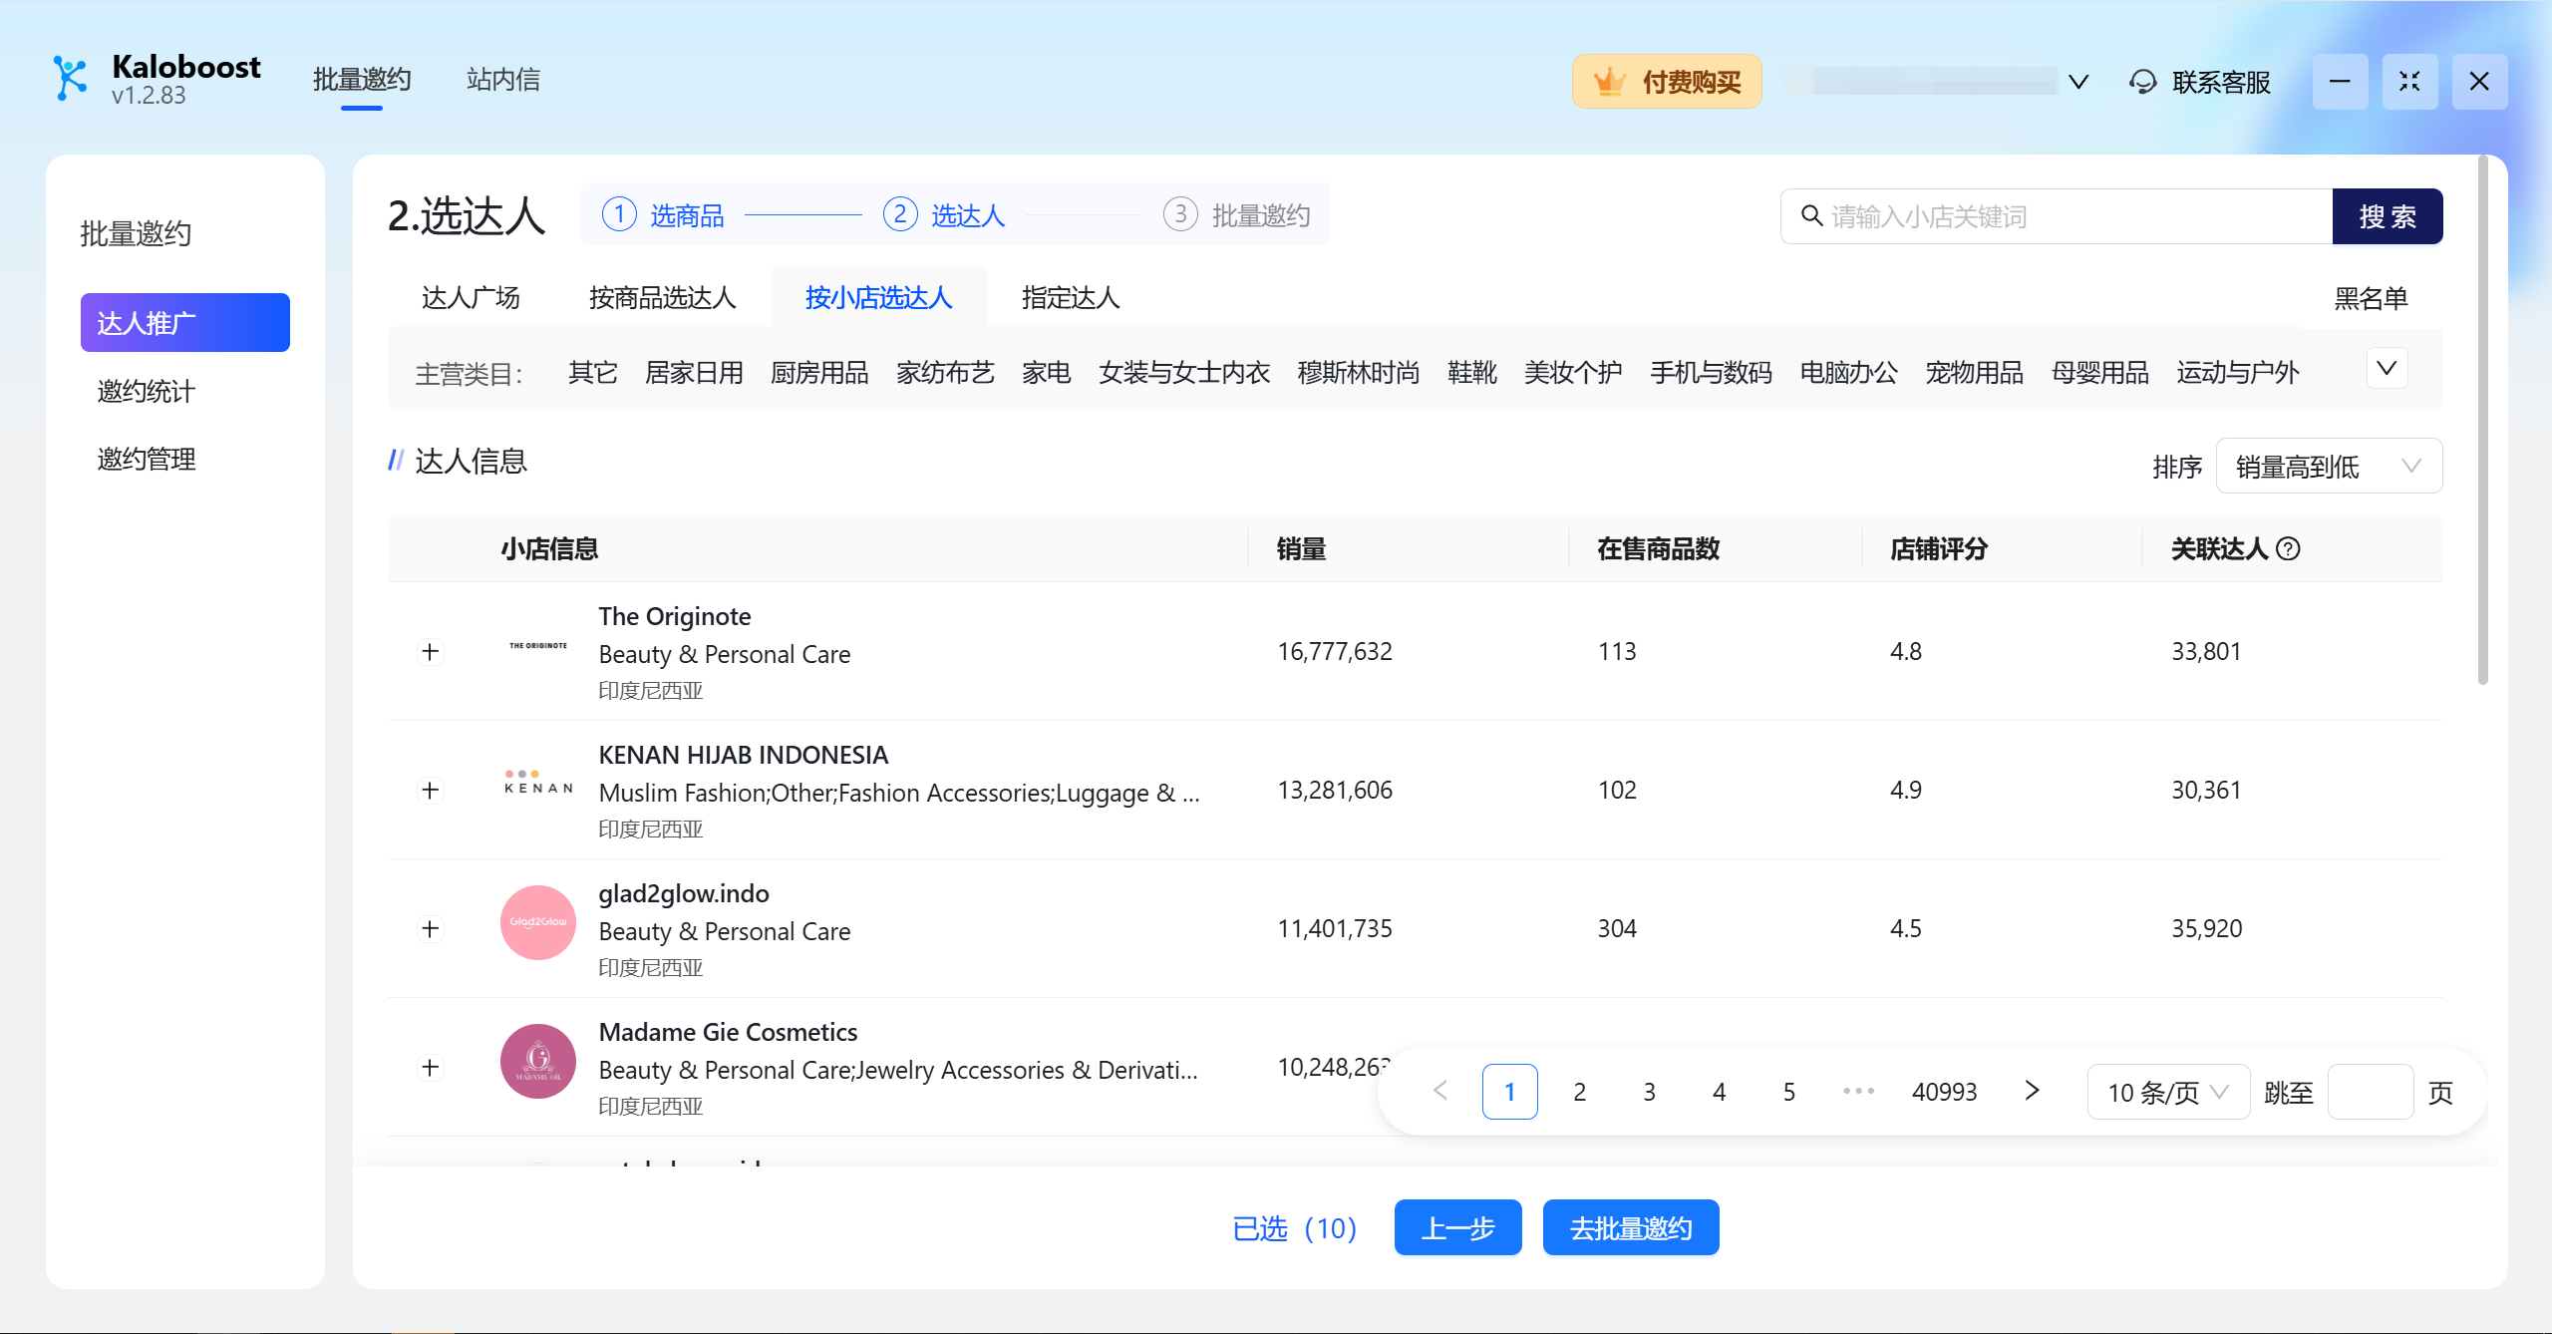Minimize the Kaloboost window
2552x1334 pixels.
[2340, 81]
